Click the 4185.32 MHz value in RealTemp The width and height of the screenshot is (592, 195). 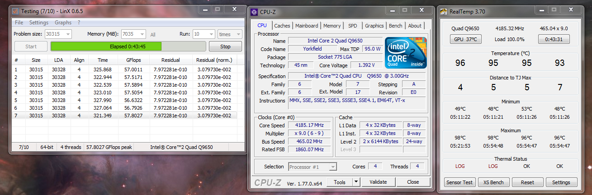pos(510,29)
